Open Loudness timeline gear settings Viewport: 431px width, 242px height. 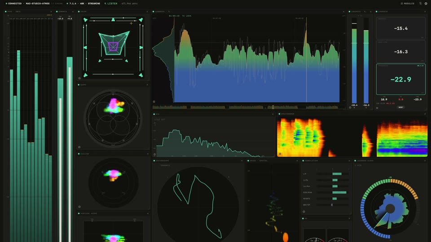(x=154, y=102)
